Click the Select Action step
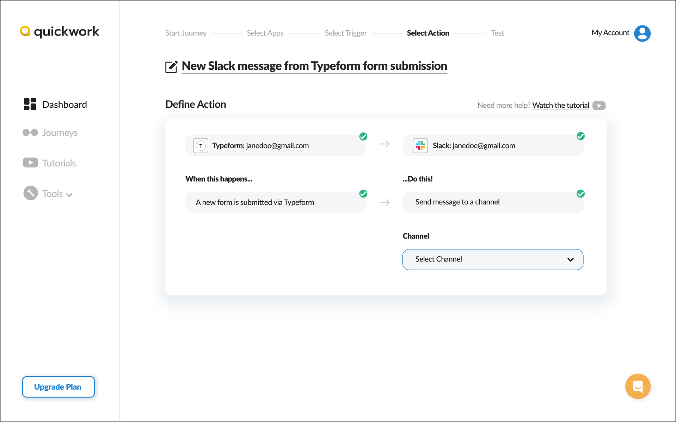The image size is (676, 422). 428,33
